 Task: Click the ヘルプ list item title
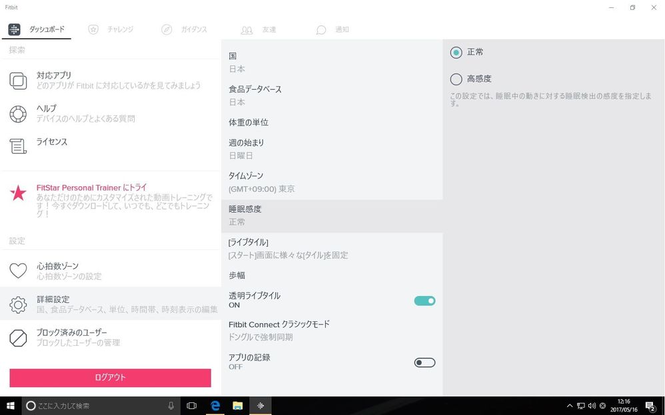point(46,108)
